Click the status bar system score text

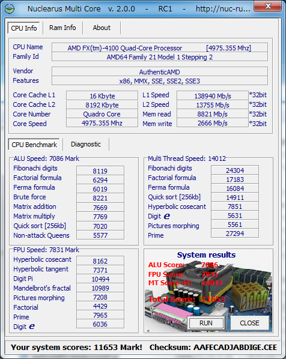point(76,348)
